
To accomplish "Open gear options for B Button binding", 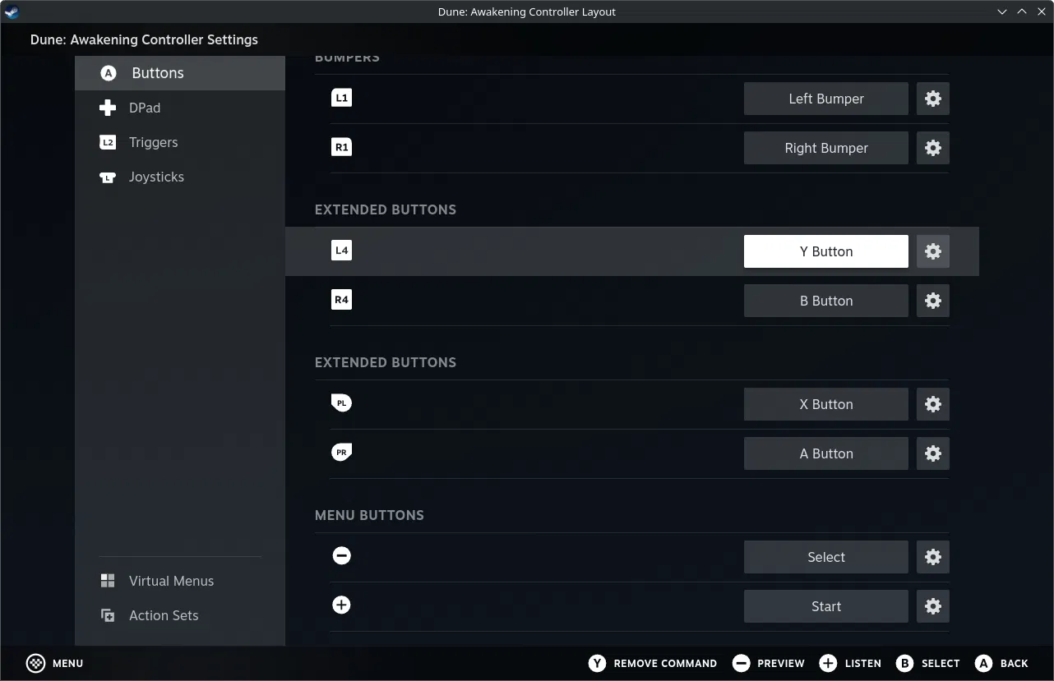I will click(x=932, y=301).
